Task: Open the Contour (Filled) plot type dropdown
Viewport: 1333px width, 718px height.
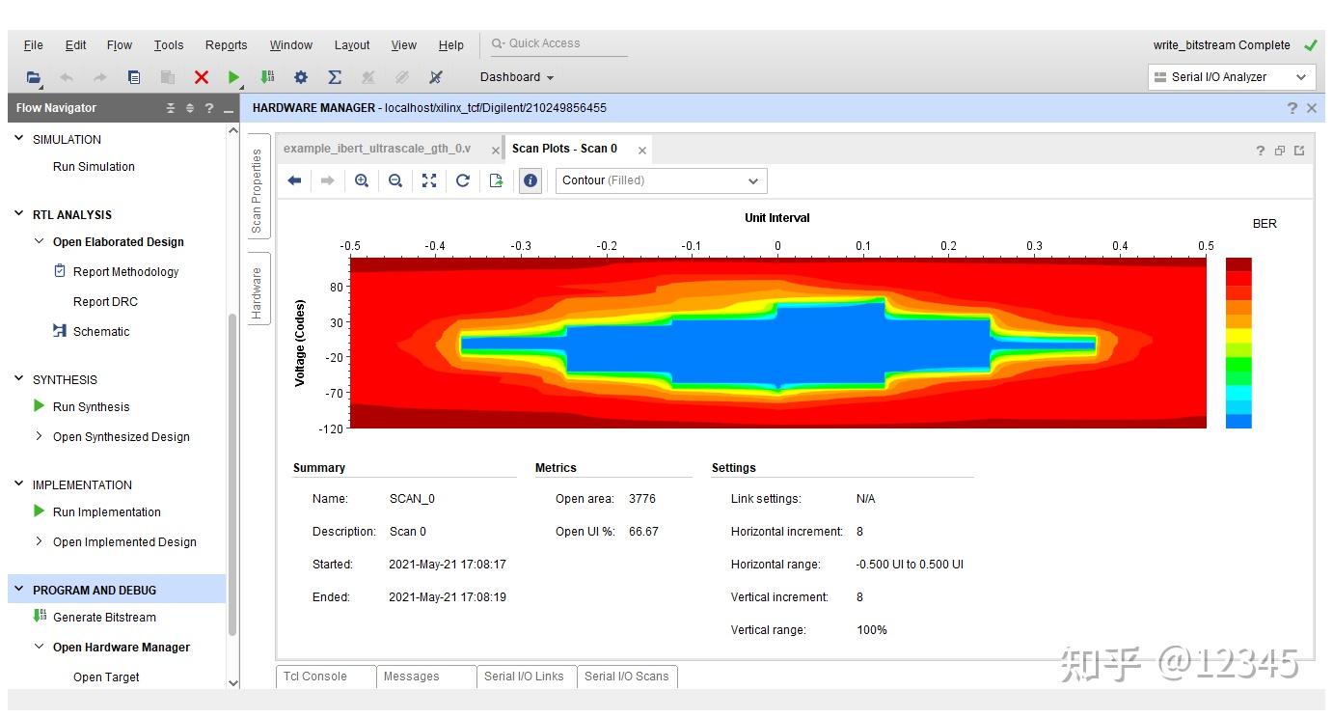Action: 661,180
